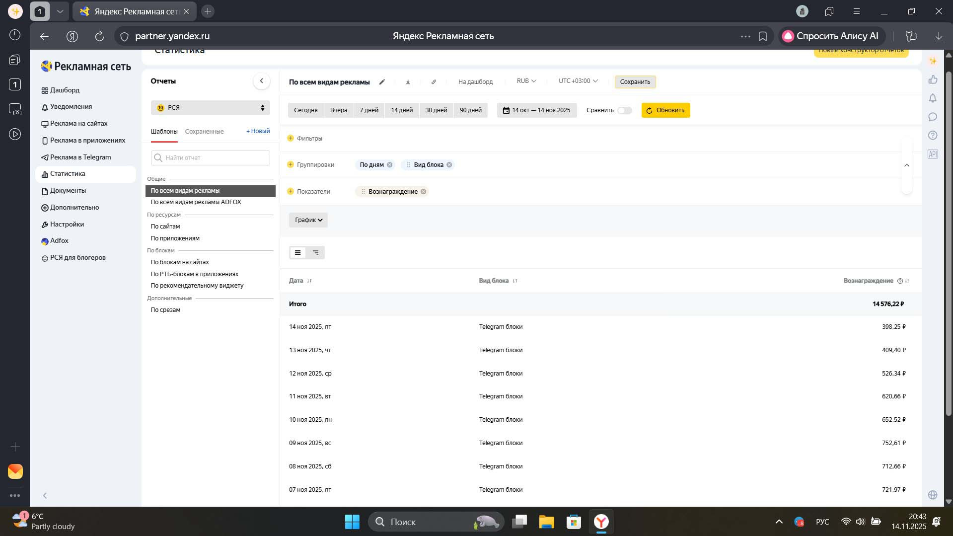This screenshot has height=536, width=953.
Task: Download the report using the download icon
Action: click(408, 82)
